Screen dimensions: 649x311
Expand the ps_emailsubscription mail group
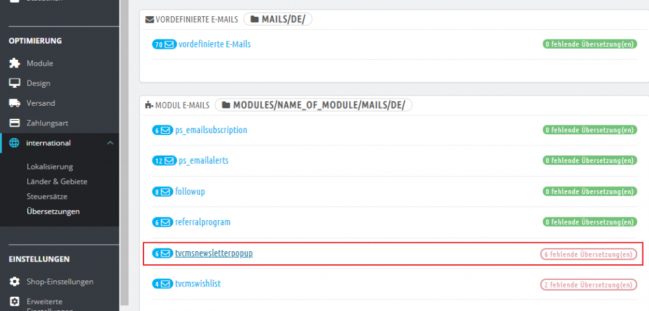coord(211,130)
